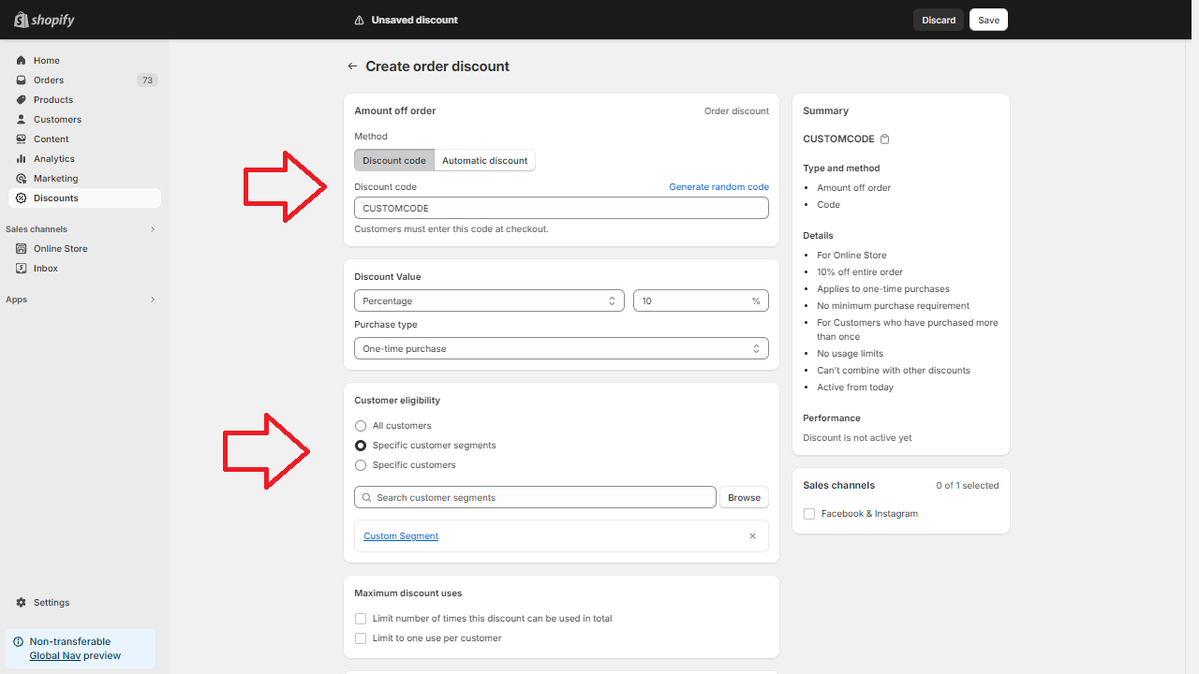Viewport: 1199px width, 674px height.
Task: Copy the CUSTOMCODE discount code via clipboard icon
Action: (885, 139)
